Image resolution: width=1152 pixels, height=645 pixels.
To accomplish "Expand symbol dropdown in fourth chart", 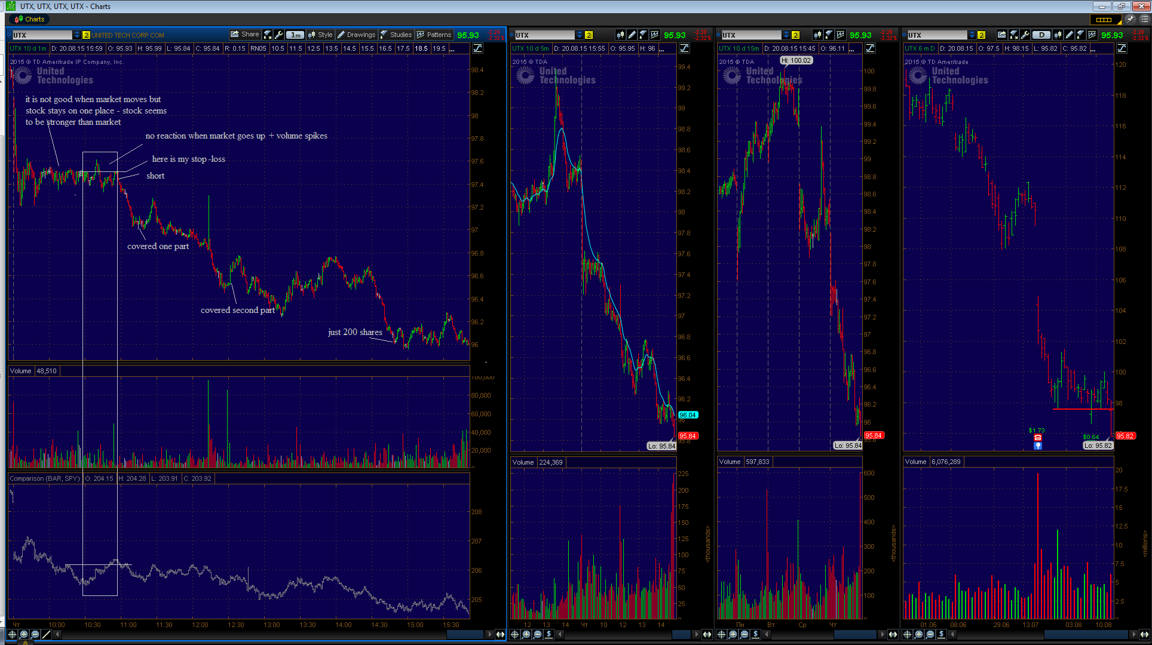I will pos(972,35).
